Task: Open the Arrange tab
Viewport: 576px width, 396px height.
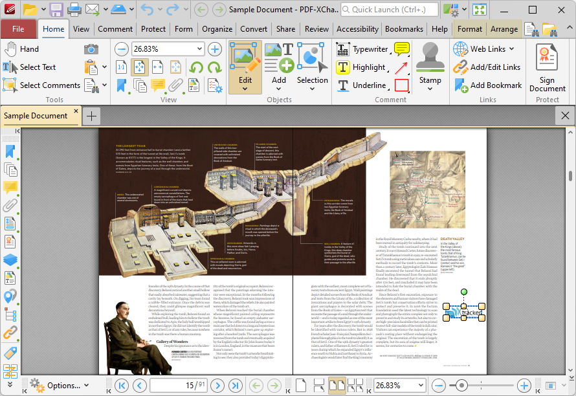Action: 504,29
